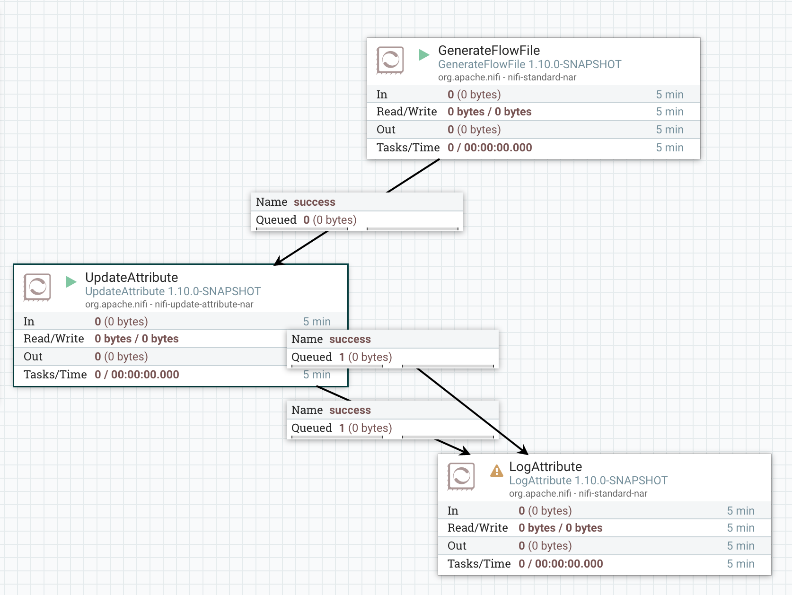Click the Out row of LogAttribute
792x595 pixels.
coord(604,546)
